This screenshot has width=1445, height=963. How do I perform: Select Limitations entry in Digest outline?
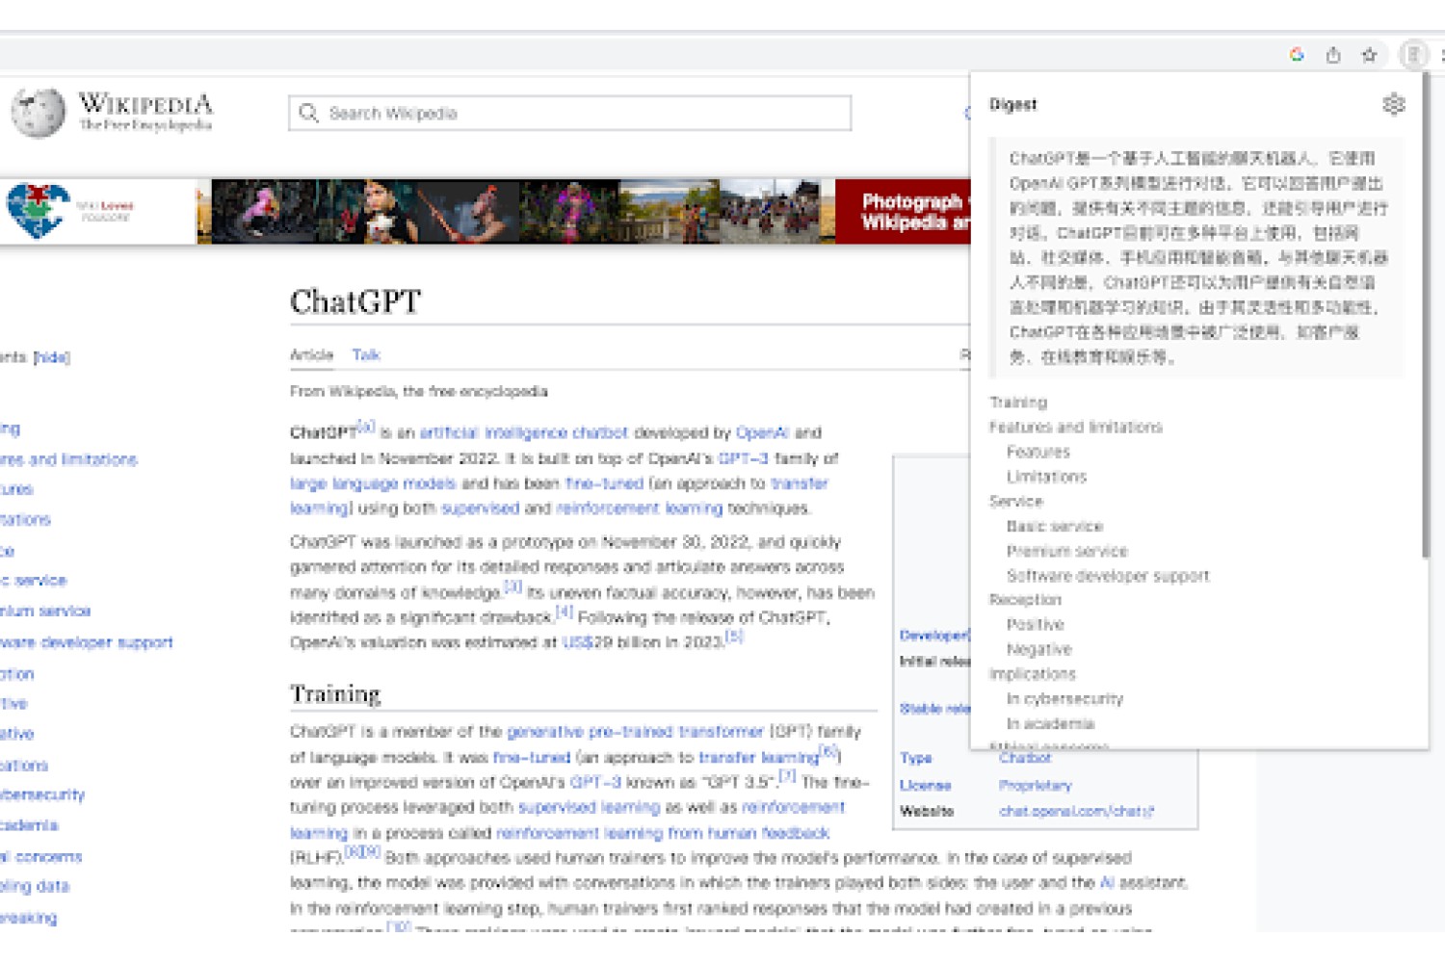[x=1046, y=477]
